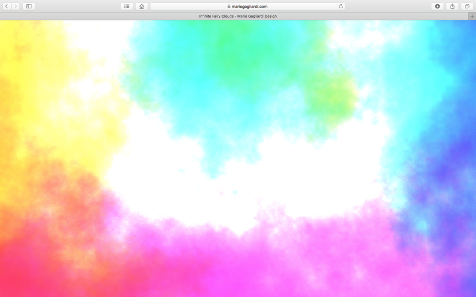Show the Safari sidebar
Image resolution: width=476 pixels, height=297 pixels.
(29, 7)
